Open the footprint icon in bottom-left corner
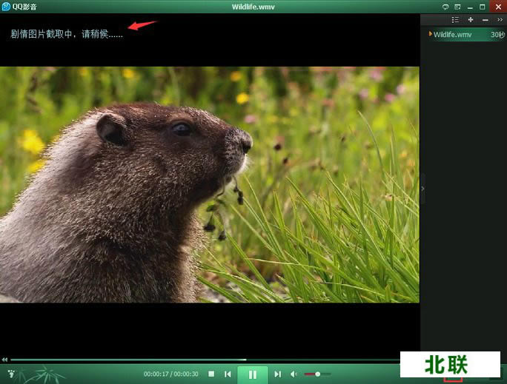Screen dimensions: 507x384 pos(10,374)
